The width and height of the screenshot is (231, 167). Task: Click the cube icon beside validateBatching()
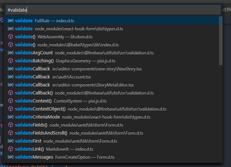[x=11, y=61]
